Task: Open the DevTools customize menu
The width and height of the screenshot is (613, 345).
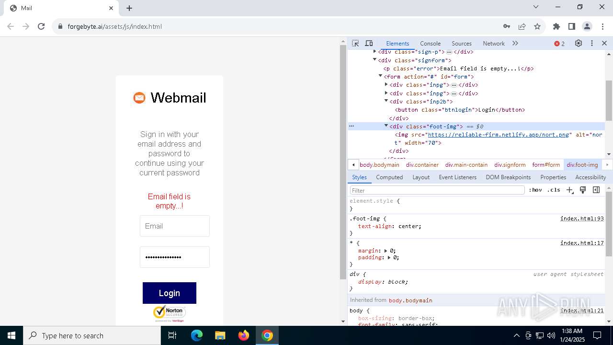Action: pos(592,43)
